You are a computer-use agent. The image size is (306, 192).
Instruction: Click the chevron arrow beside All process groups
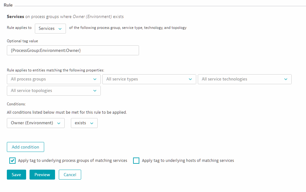[95, 79]
